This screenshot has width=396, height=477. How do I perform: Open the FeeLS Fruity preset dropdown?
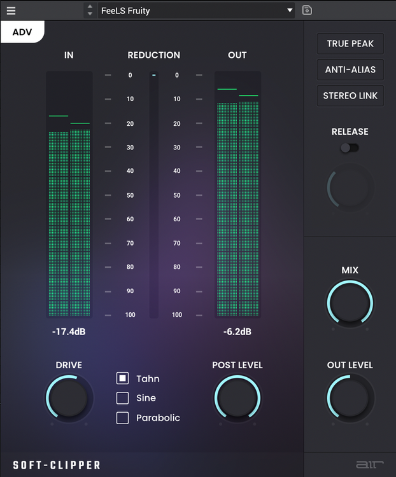196,11
